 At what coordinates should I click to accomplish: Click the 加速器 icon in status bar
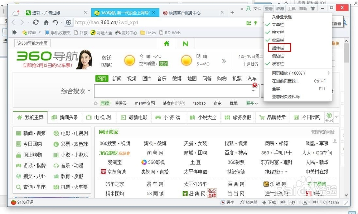pos(249,202)
